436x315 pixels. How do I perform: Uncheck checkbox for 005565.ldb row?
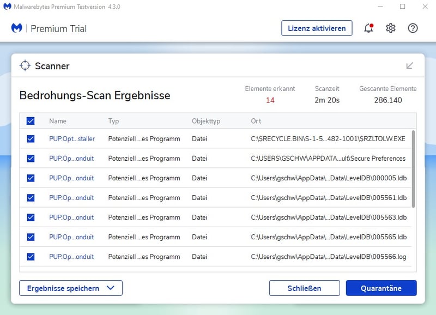31,237
